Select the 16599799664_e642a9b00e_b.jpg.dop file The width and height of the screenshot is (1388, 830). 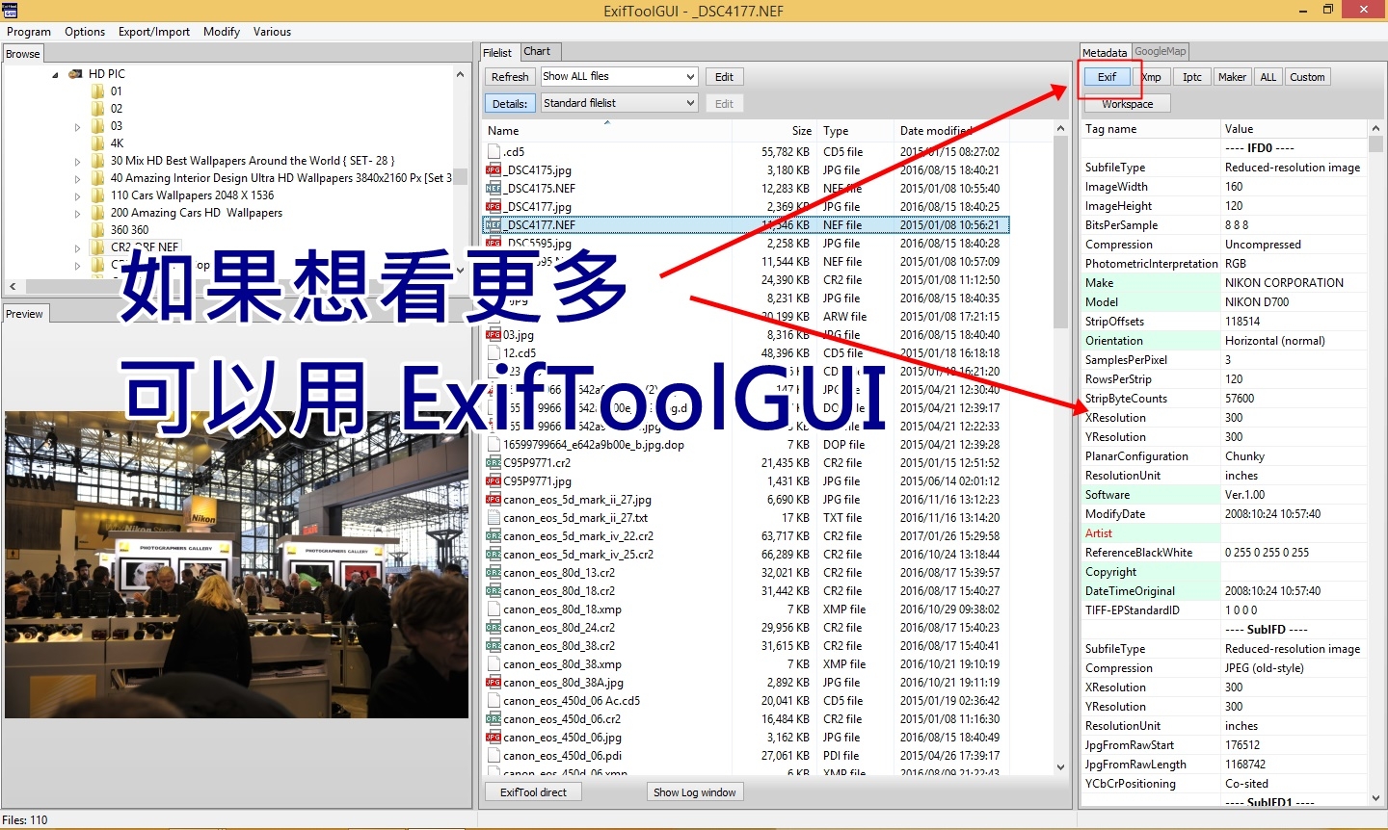tap(593, 444)
